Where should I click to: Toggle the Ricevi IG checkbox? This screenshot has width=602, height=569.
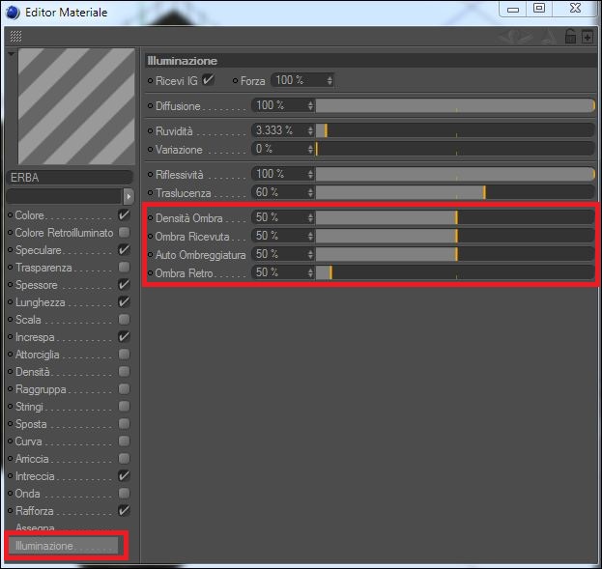click(208, 80)
